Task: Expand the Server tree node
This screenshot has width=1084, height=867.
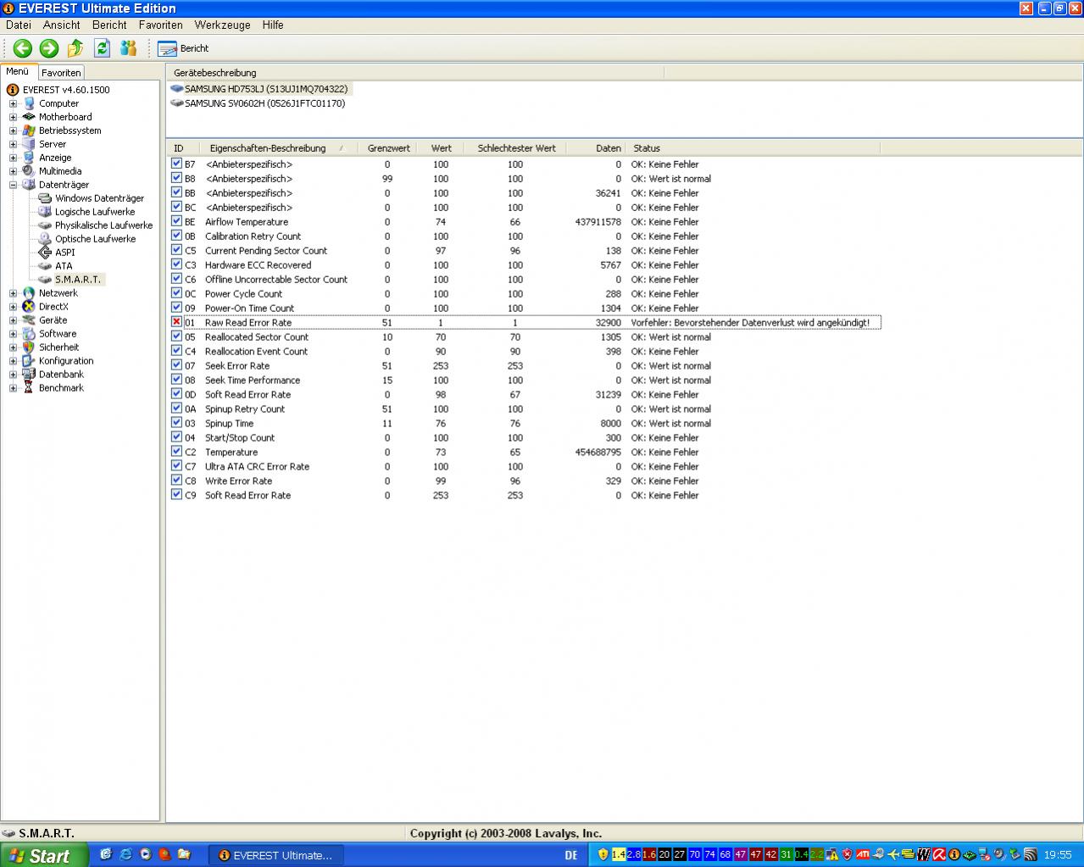Action: 13,144
